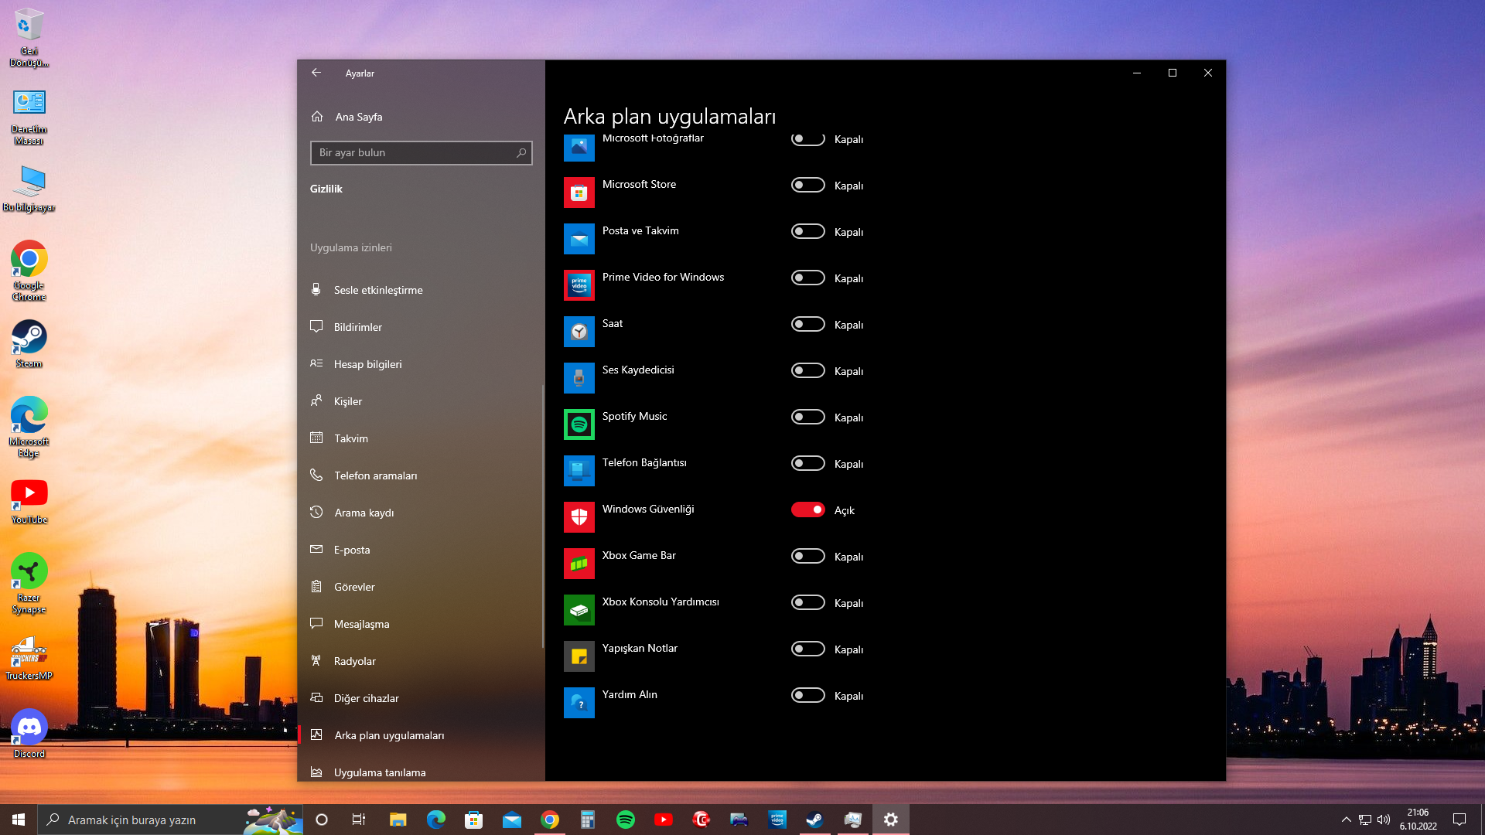The width and height of the screenshot is (1485, 835).
Task: Enable Spotify Music background toggle
Action: (x=807, y=417)
